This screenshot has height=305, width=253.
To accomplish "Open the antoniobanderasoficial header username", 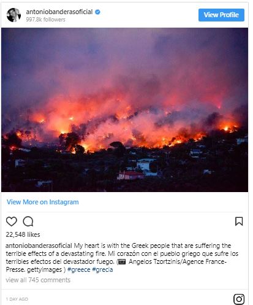I will [x=59, y=12].
